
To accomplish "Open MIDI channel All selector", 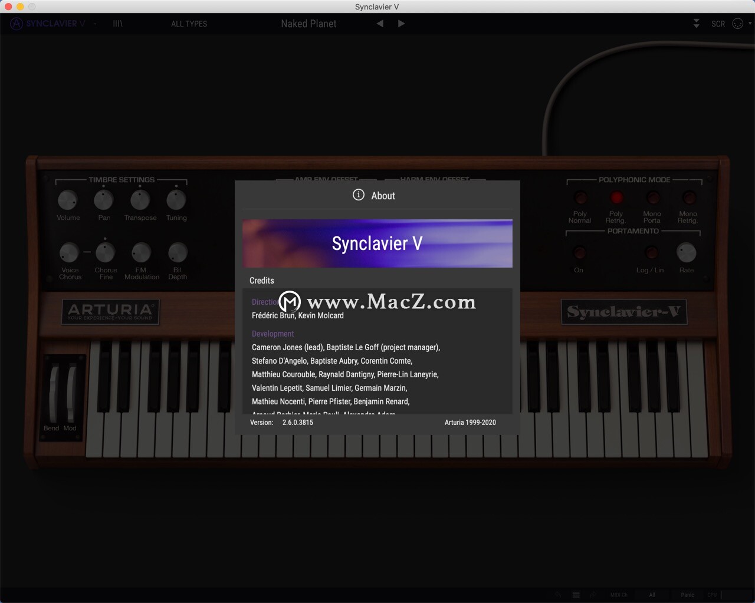I will (x=652, y=595).
